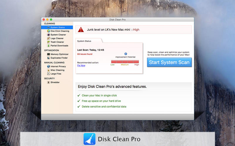The image size is (235, 146).
Task: Click the Trash Cleaner icon
Action: tap(48, 42)
